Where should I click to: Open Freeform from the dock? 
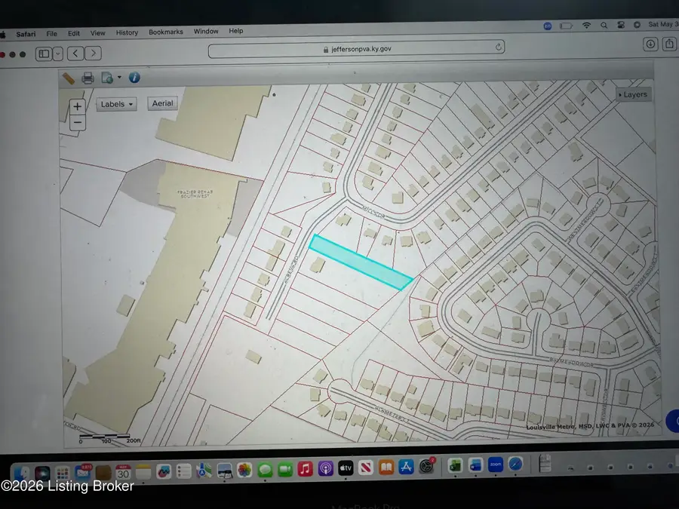[x=164, y=471]
